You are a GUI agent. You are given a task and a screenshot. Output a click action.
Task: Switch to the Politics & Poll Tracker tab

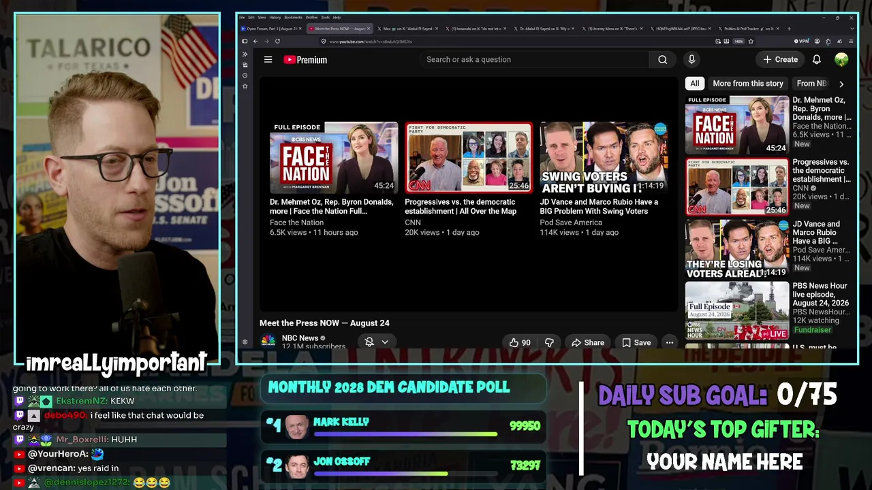748,29
